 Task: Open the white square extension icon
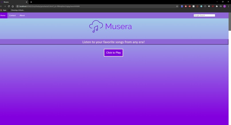tap(193, 6)
